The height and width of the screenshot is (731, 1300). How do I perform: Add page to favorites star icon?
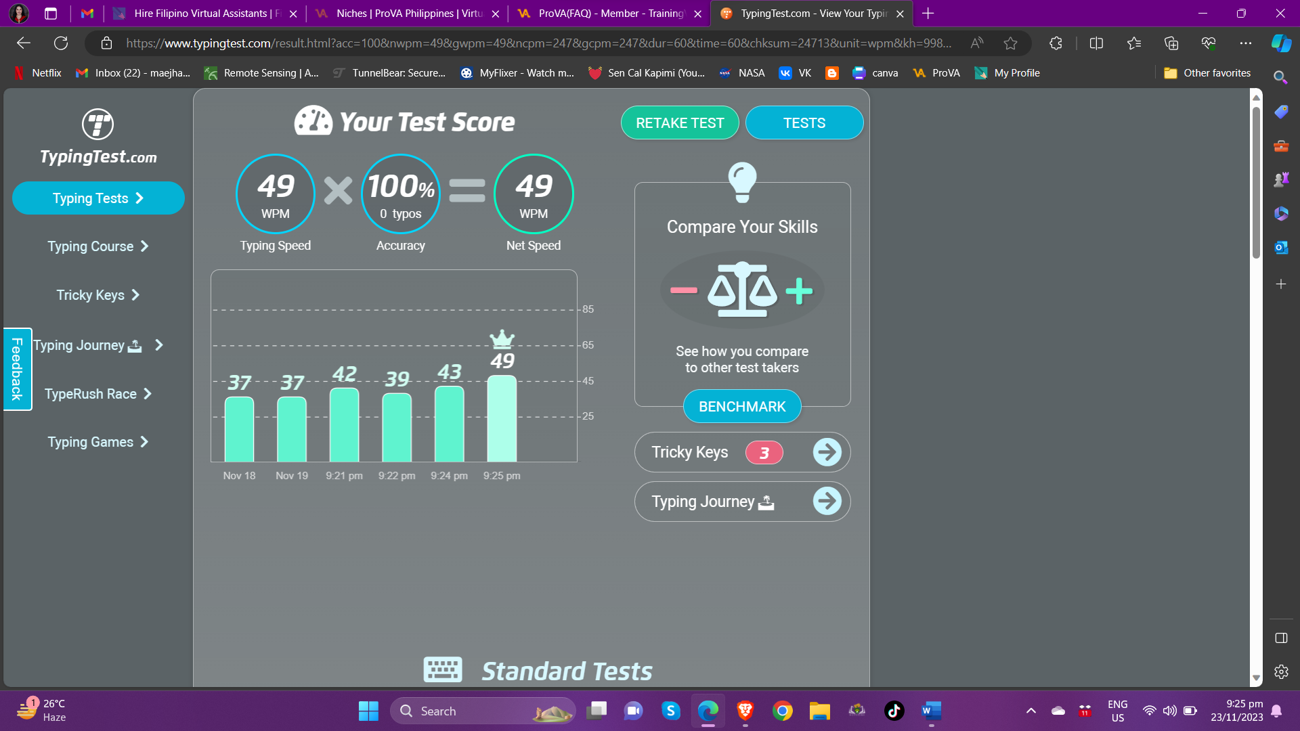coord(1010,43)
